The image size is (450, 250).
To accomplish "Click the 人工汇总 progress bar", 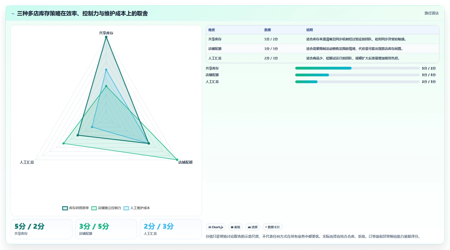I will (357, 82).
